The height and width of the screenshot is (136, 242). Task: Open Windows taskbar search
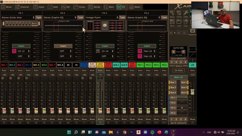pyautogui.click(x=76, y=132)
